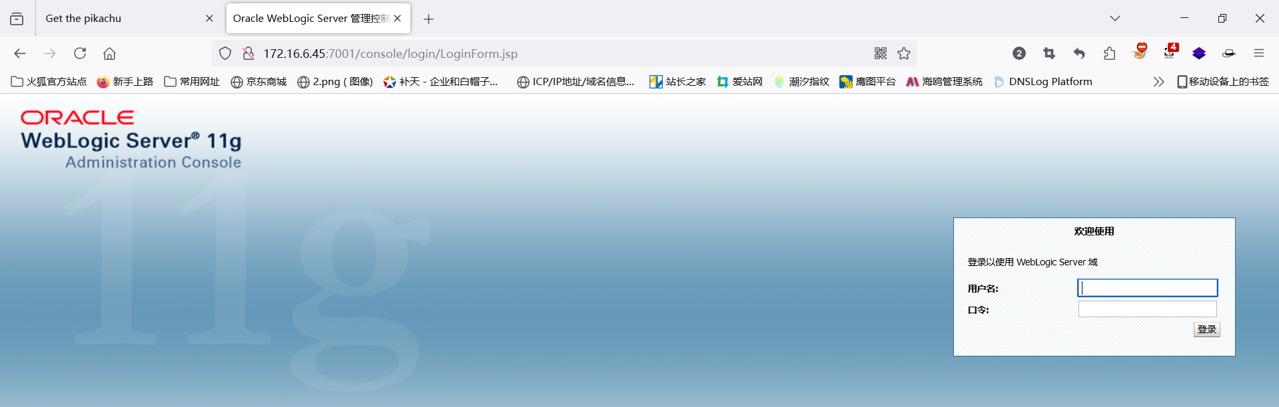Bookmark this page with the star icon
Screen dimensions: 1279x407
point(904,53)
